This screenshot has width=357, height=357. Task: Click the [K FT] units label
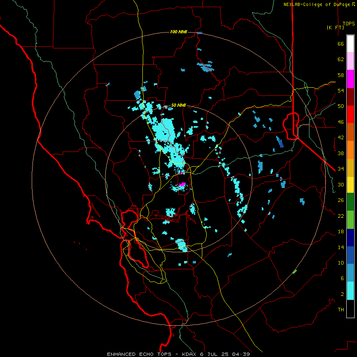click(335, 27)
